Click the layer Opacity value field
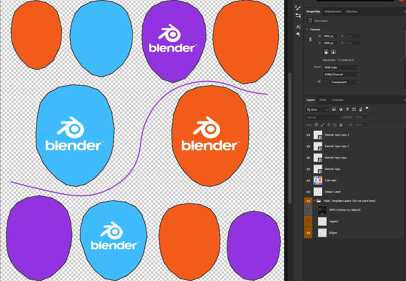This screenshot has width=406, height=281. (359, 117)
